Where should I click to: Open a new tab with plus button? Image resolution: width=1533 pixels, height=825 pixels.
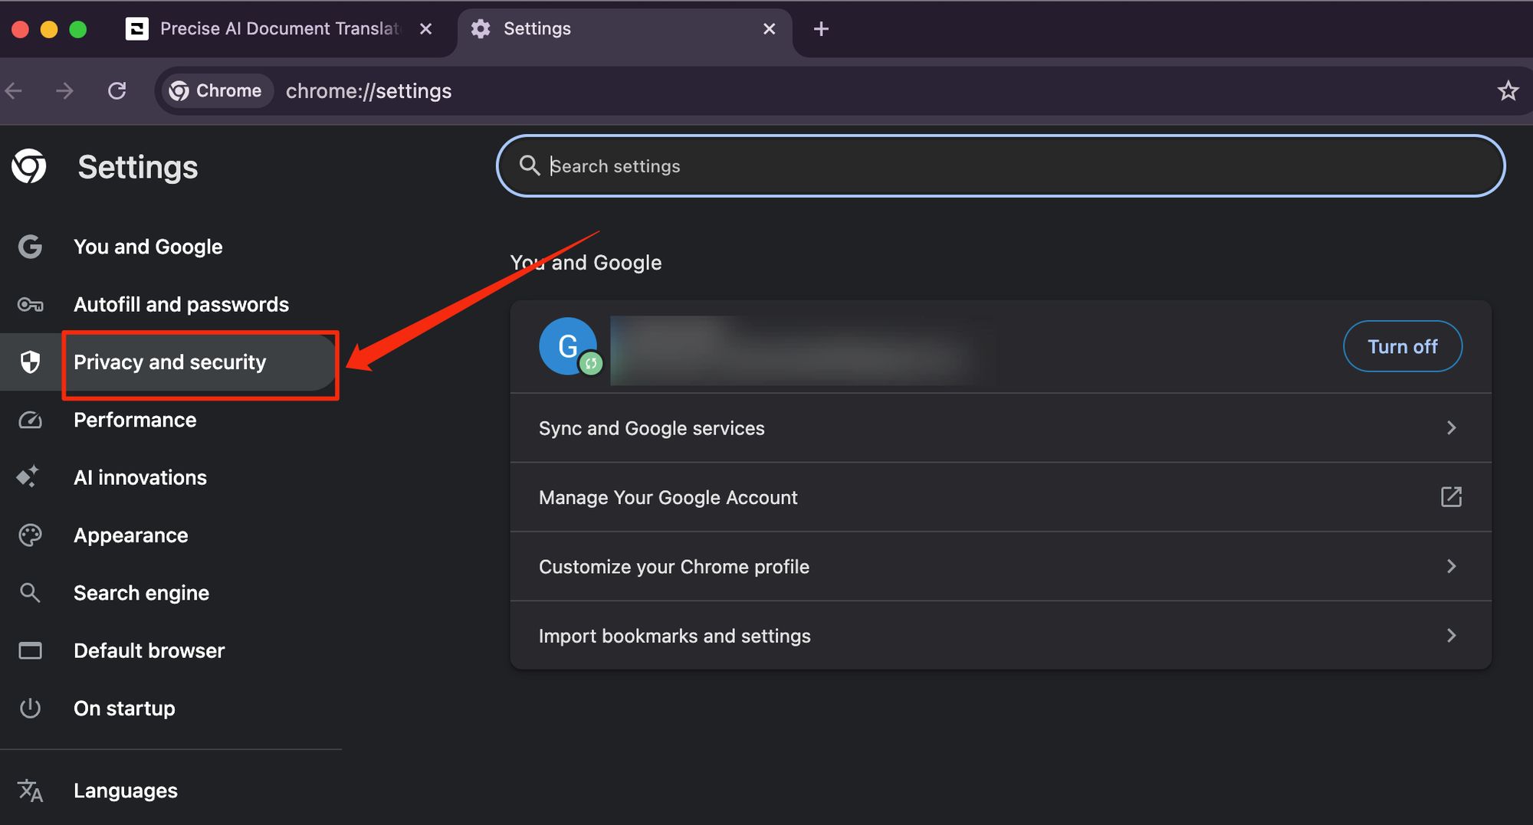[821, 29]
